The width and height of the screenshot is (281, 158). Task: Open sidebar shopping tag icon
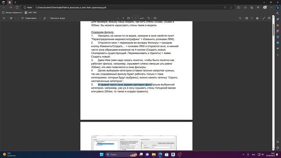(278, 19)
